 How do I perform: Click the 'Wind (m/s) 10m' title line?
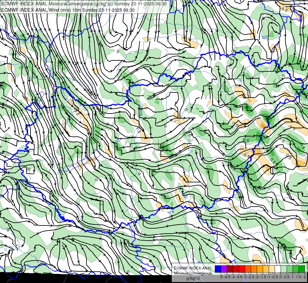(68, 10)
